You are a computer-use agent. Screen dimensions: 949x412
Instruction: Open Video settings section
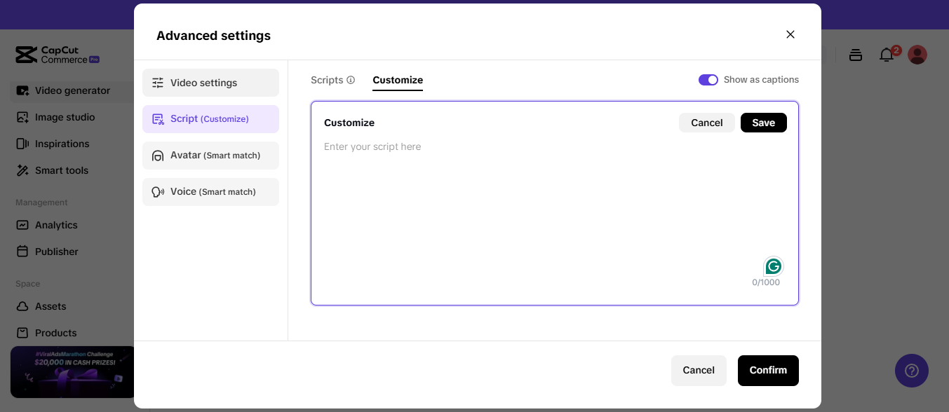tap(210, 83)
